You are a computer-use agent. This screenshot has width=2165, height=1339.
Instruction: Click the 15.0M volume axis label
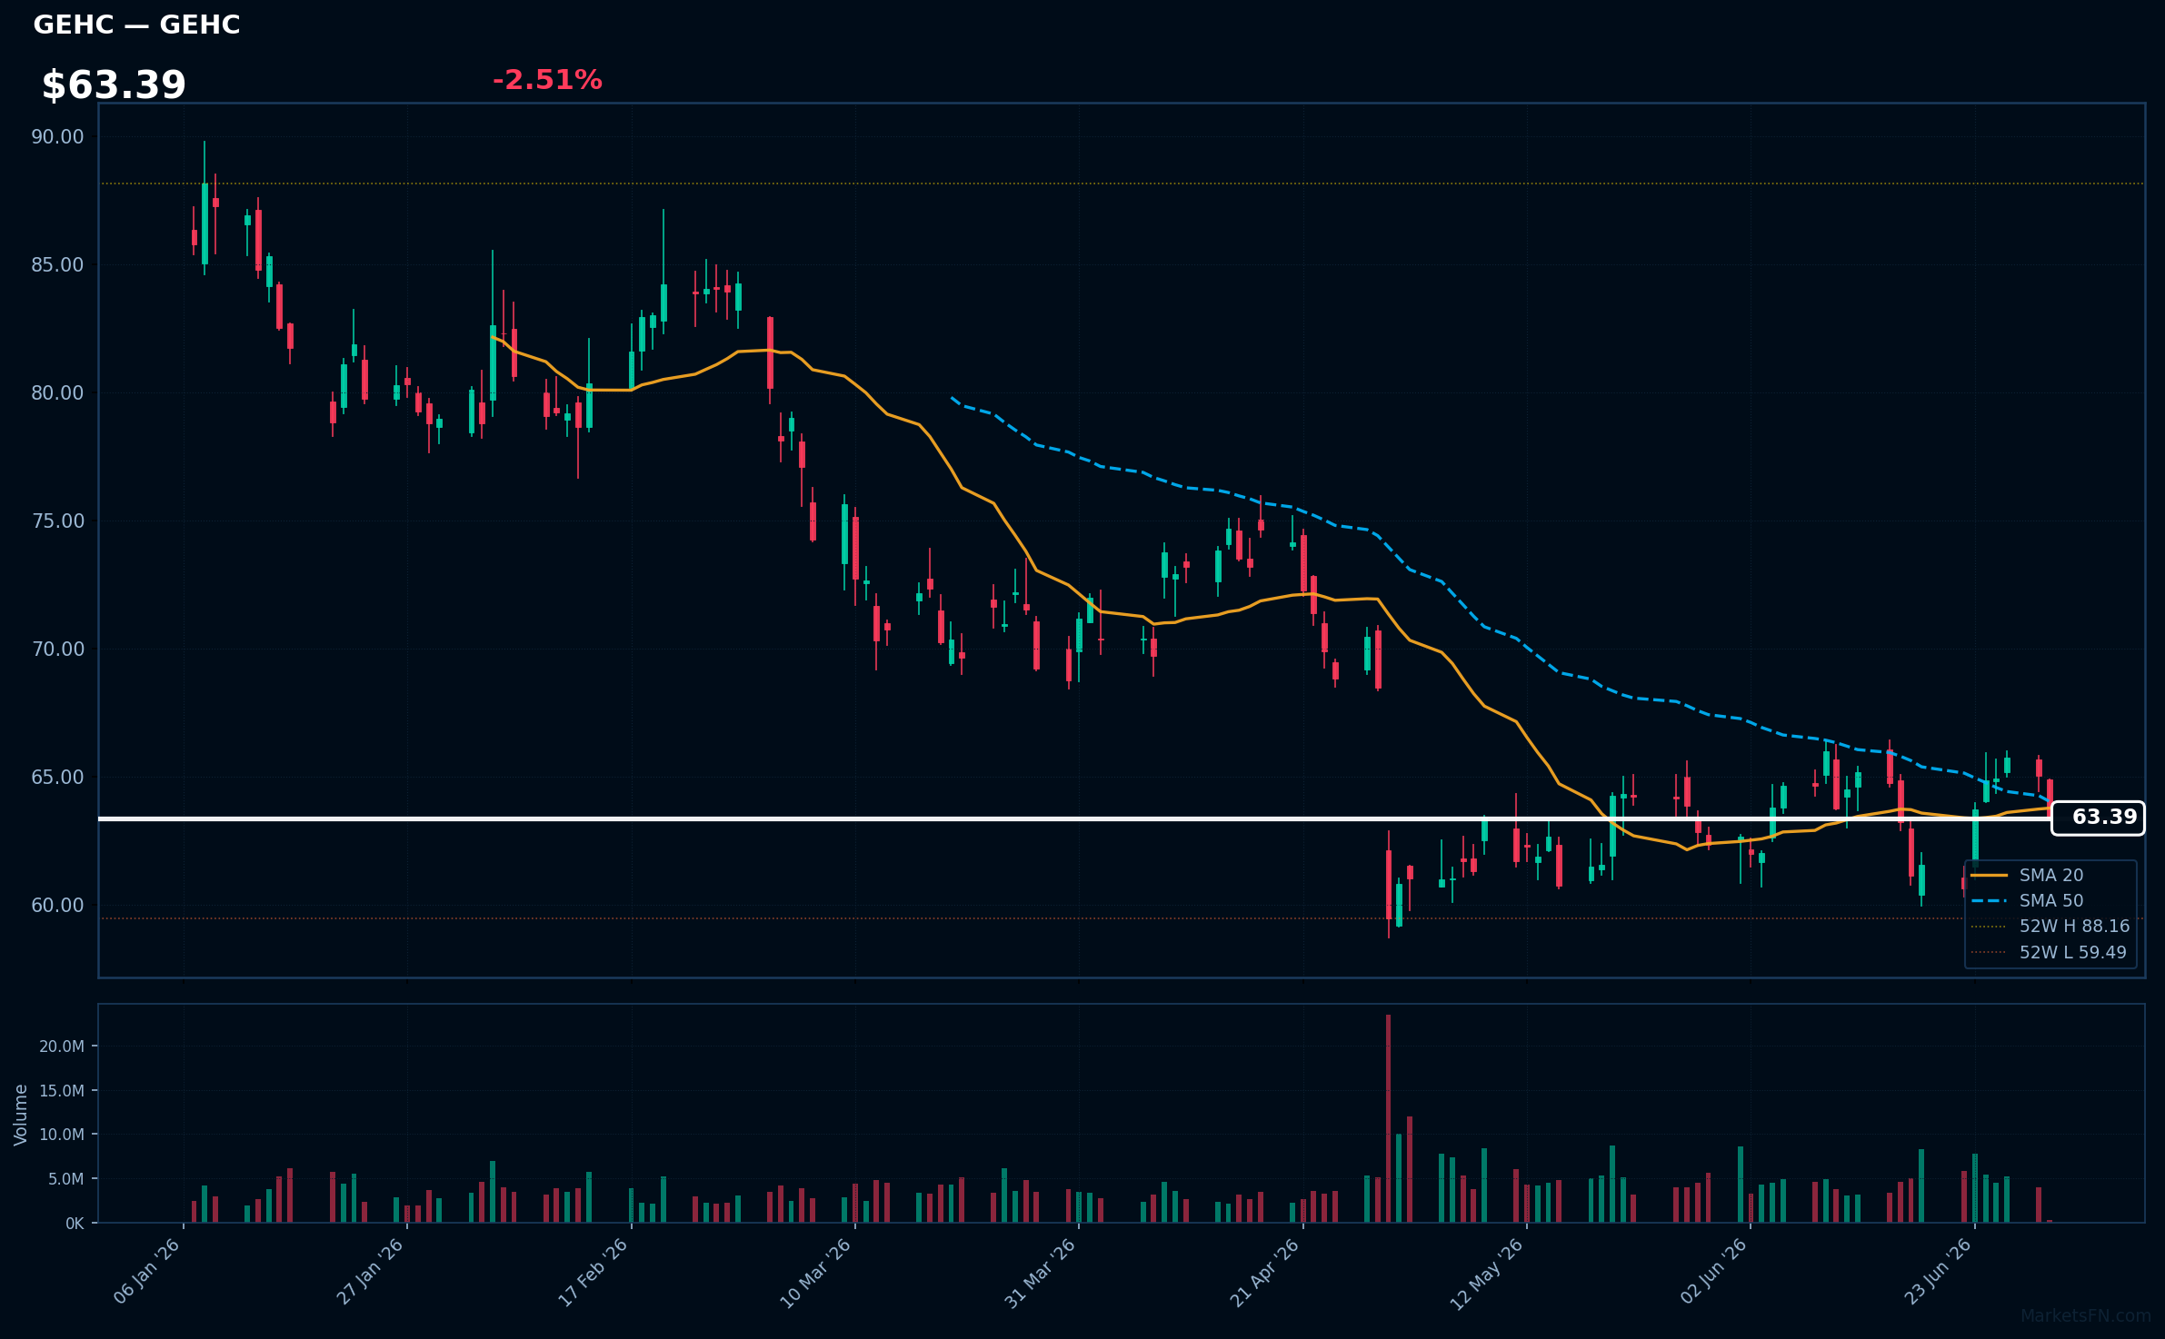coord(62,1090)
